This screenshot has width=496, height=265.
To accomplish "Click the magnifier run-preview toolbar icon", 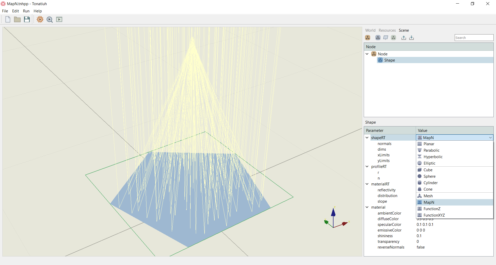I will 50,20.
